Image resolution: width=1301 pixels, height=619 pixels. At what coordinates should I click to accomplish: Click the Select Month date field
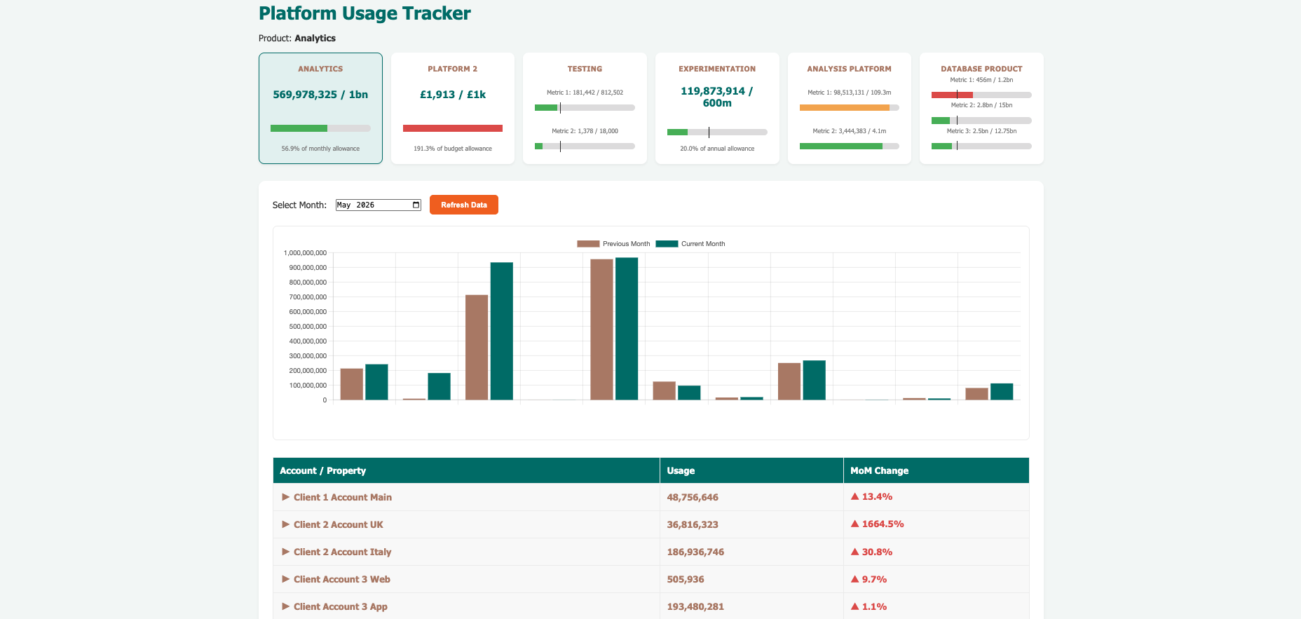379,205
